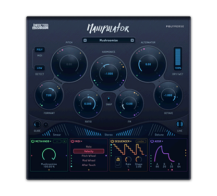Toggle the LOW detect button
The width and height of the screenshot is (217, 196).
pyautogui.click(x=40, y=68)
